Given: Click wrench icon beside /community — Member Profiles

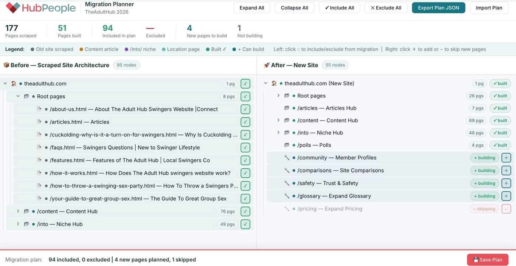Looking at the screenshot, I should tap(287, 158).
